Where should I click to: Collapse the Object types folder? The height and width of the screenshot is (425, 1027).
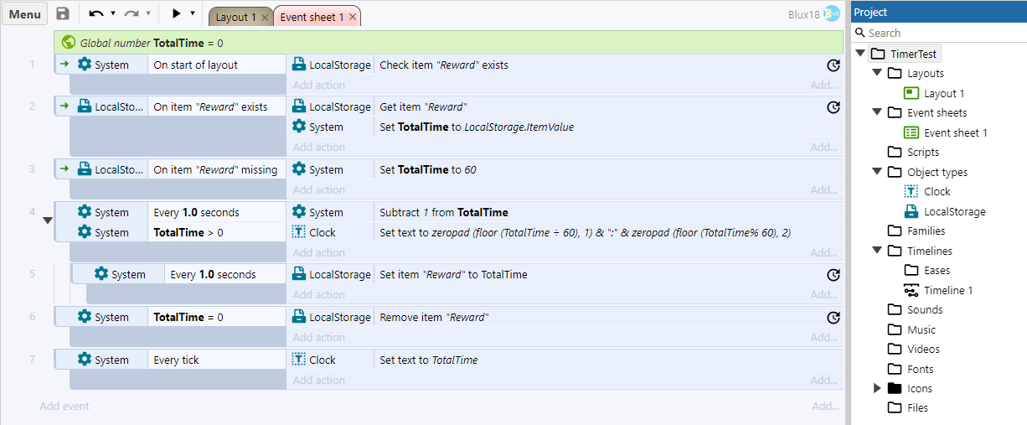(877, 172)
